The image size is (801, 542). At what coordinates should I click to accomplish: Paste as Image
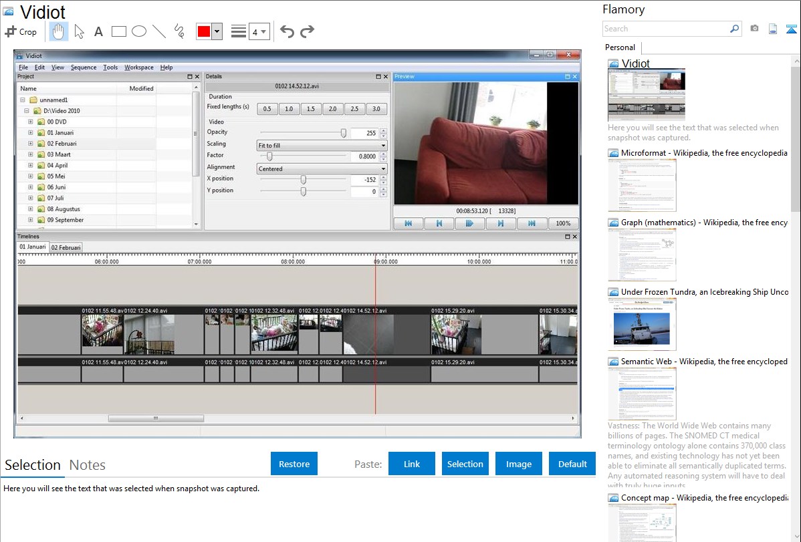pos(518,464)
